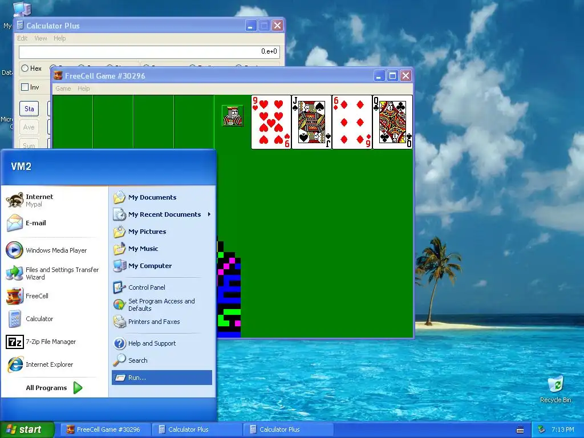The height and width of the screenshot is (438, 584).
Task: Click the Jack of spades card
Action: (311, 122)
